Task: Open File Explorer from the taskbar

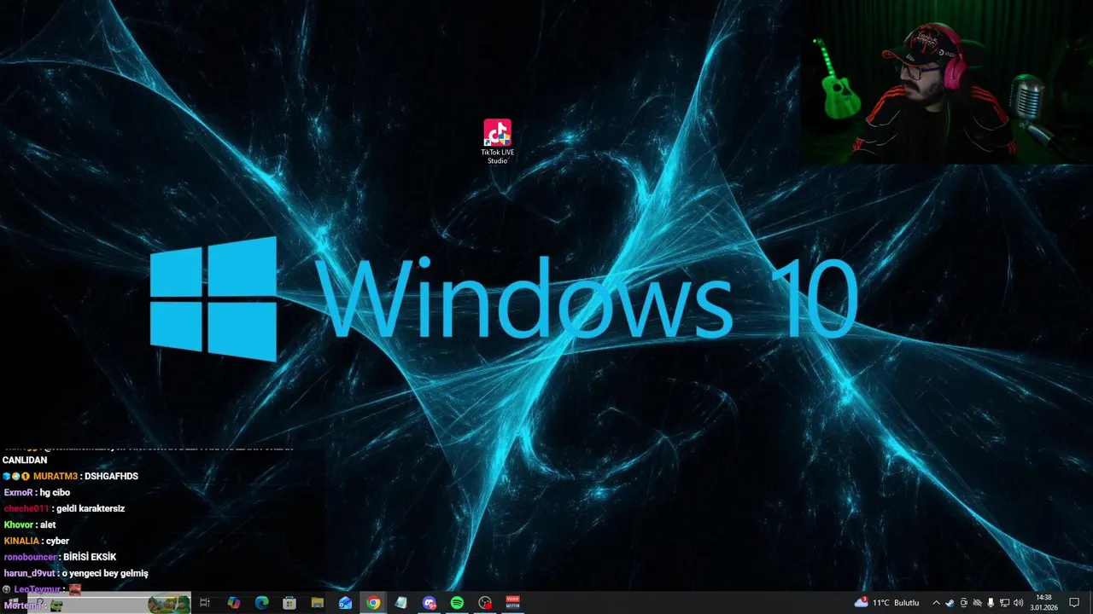Action: [318, 603]
